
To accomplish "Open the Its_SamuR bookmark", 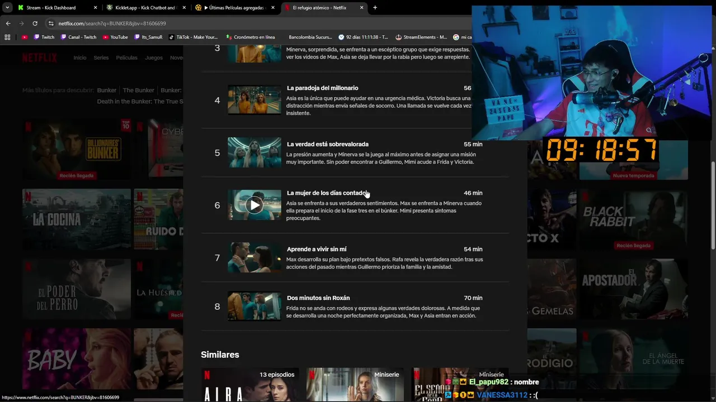I will (148, 37).
